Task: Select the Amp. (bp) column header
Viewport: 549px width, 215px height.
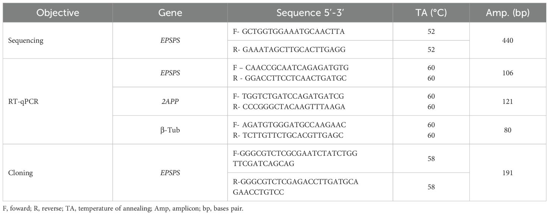Action: coord(508,12)
